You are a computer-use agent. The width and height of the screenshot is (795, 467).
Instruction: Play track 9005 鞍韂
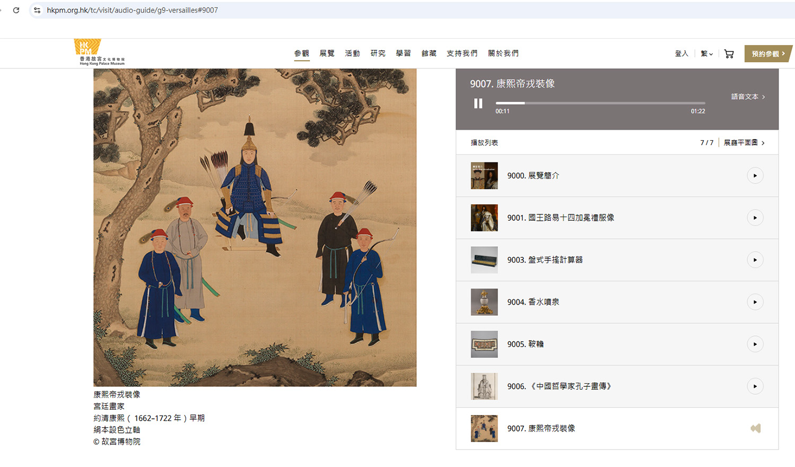click(755, 344)
